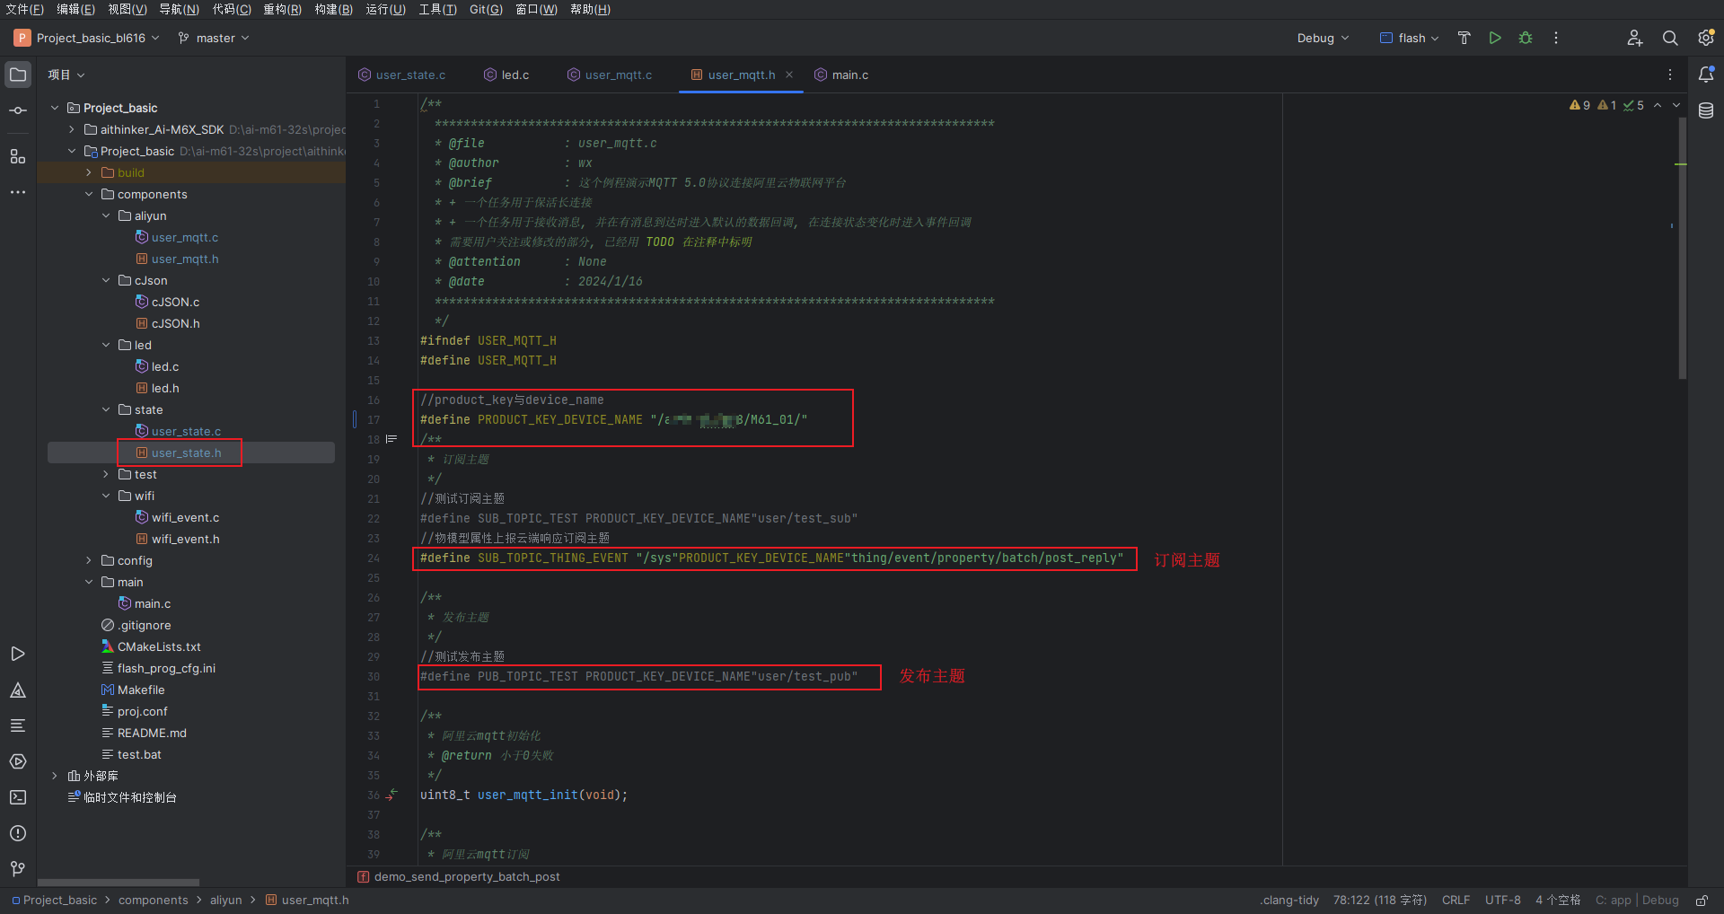Go to next highlighted problem arrow
Viewport: 1724px width, 914px height.
(x=1676, y=105)
